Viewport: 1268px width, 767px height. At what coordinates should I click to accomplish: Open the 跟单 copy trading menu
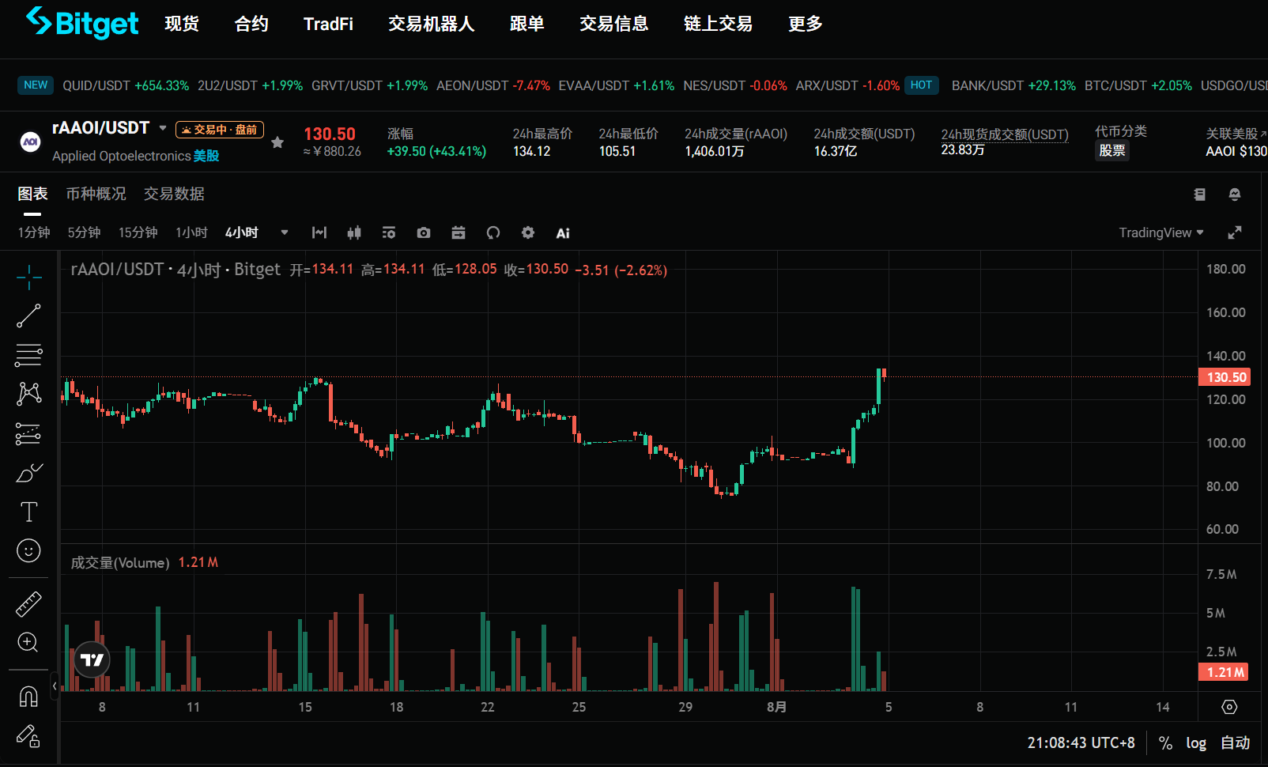coord(527,24)
